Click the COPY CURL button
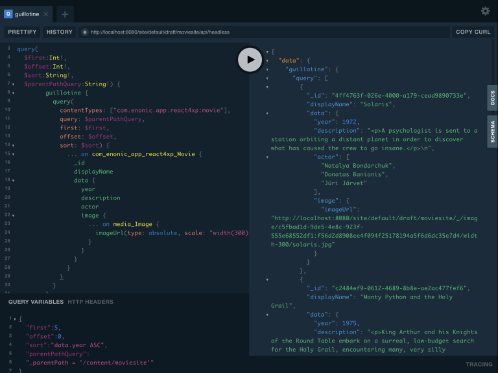 (473, 32)
